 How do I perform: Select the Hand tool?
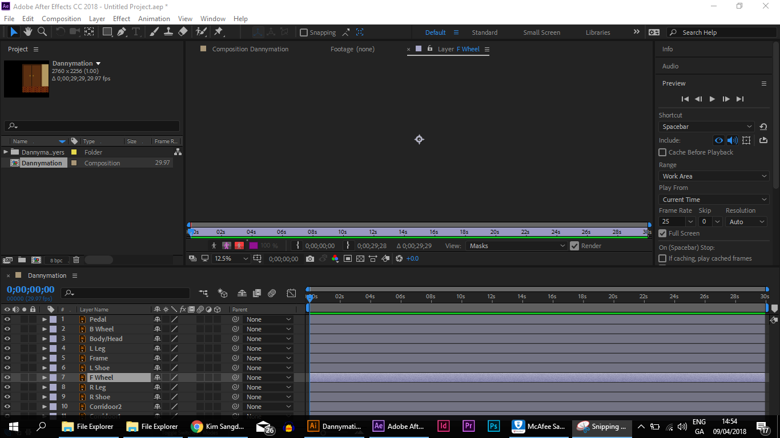(28, 32)
